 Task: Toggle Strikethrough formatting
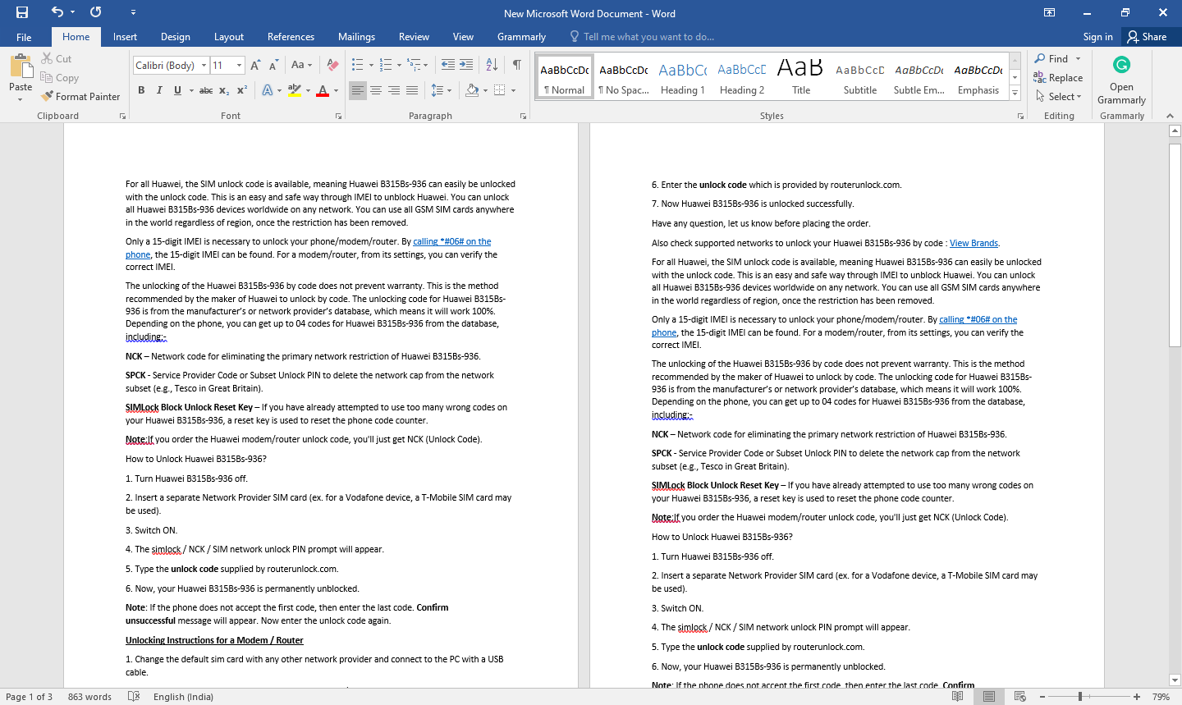(x=206, y=90)
